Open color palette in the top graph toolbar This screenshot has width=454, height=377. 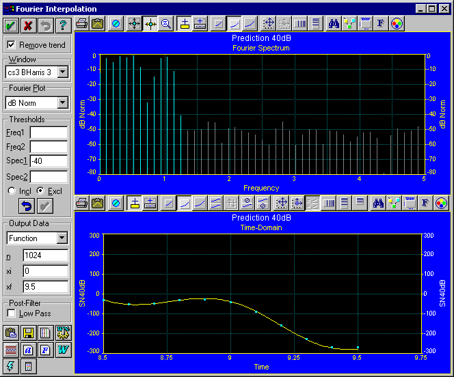coord(396,23)
